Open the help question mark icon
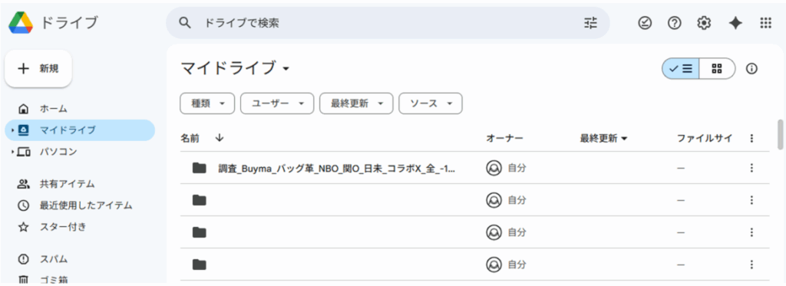 click(674, 22)
